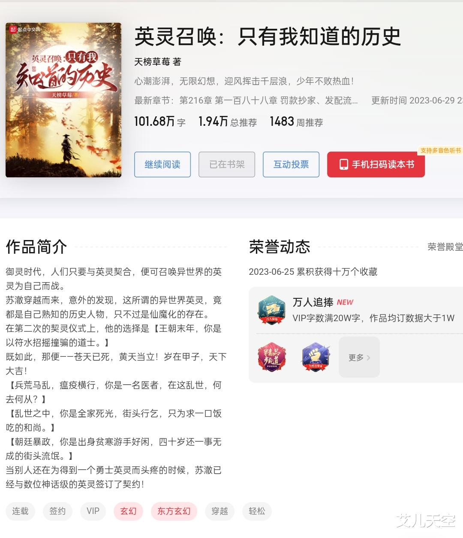Open 手机扫码读本书 red button
The image size is (463, 538).
click(376, 164)
